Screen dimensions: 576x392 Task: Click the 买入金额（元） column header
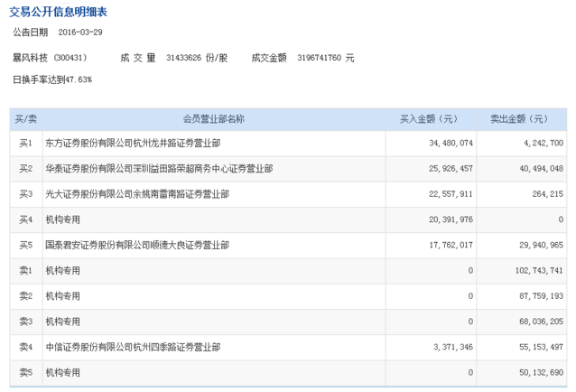pyautogui.click(x=429, y=119)
